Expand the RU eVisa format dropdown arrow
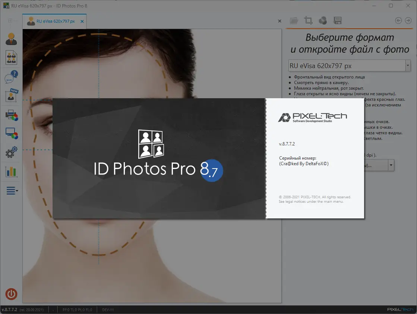Viewport: 417px width, 314px height. click(x=408, y=65)
